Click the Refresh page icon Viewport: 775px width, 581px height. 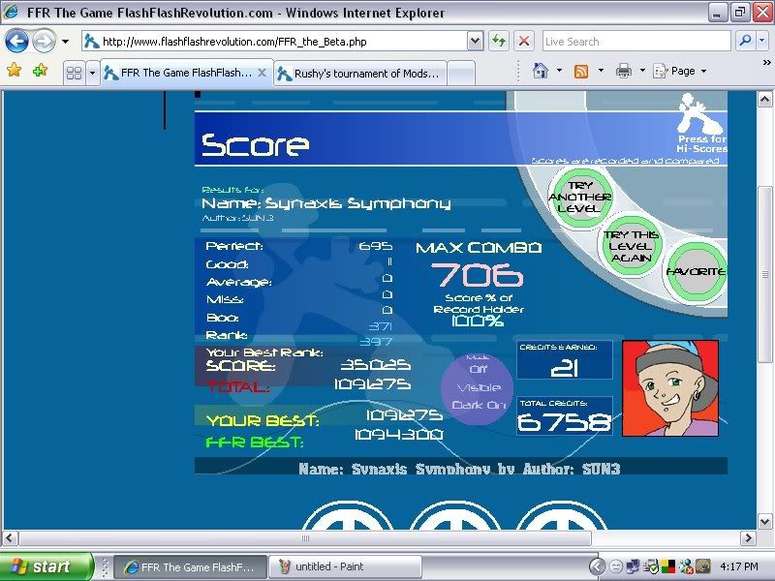click(499, 42)
